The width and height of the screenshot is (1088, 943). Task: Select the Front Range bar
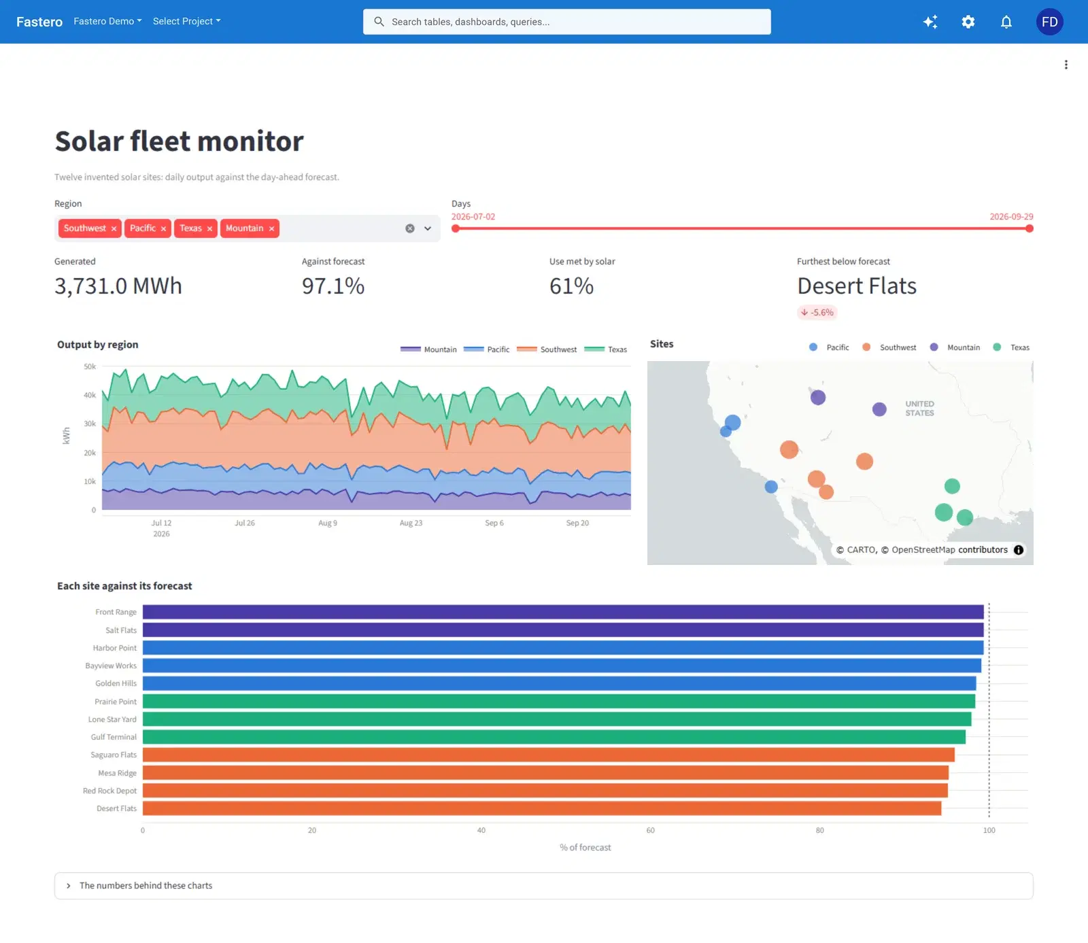[x=563, y=612]
